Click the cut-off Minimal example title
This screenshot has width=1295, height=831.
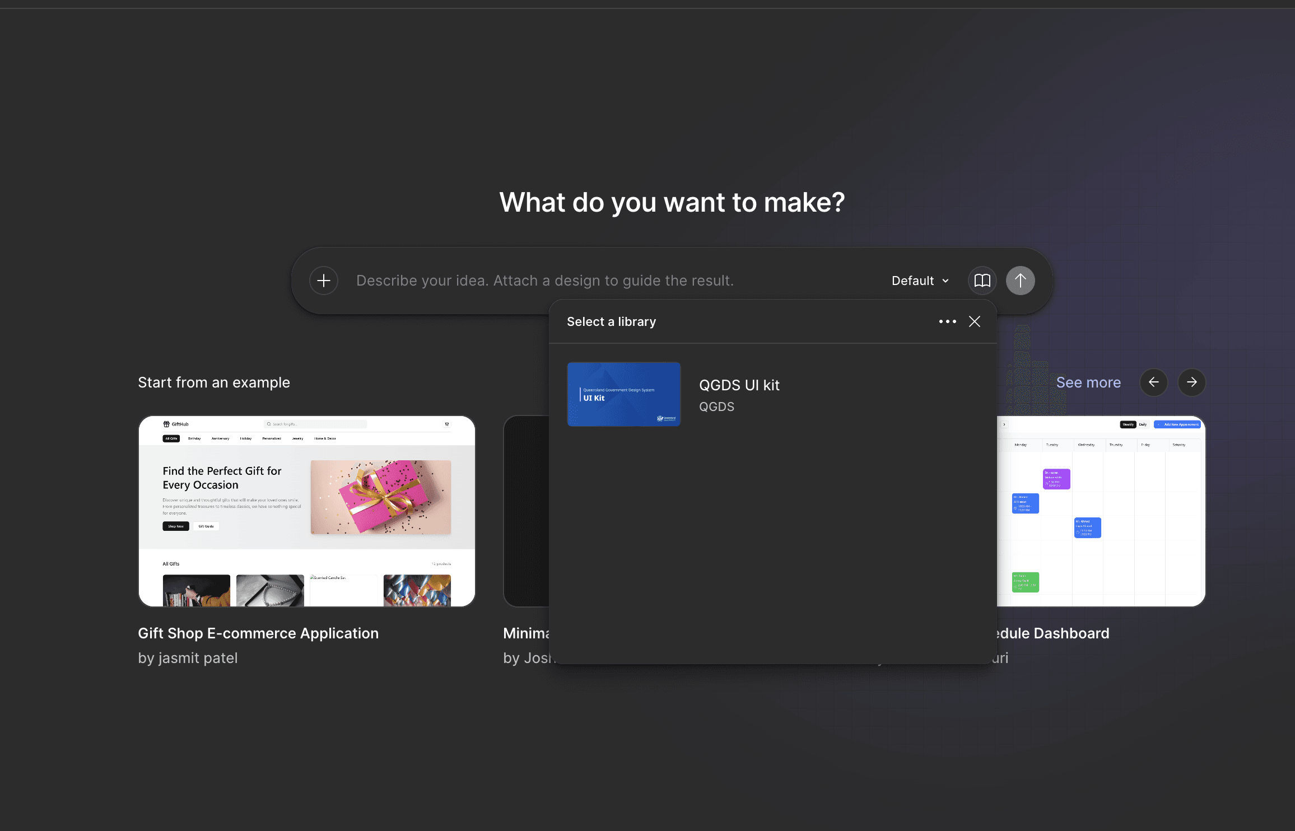pos(526,633)
